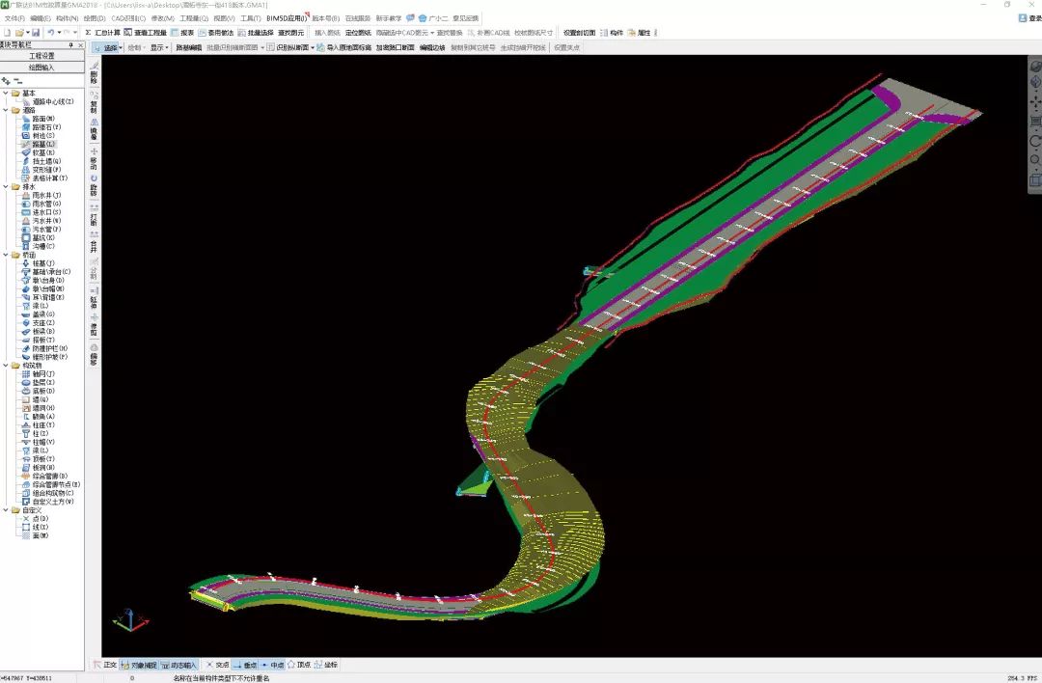Open the CAD识别(C) menu
Screen dimensions: 1042x683
[x=127, y=18]
